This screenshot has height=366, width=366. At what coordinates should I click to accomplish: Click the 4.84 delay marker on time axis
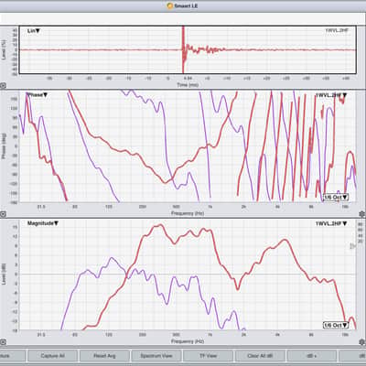pyautogui.click(x=188, y=79)
